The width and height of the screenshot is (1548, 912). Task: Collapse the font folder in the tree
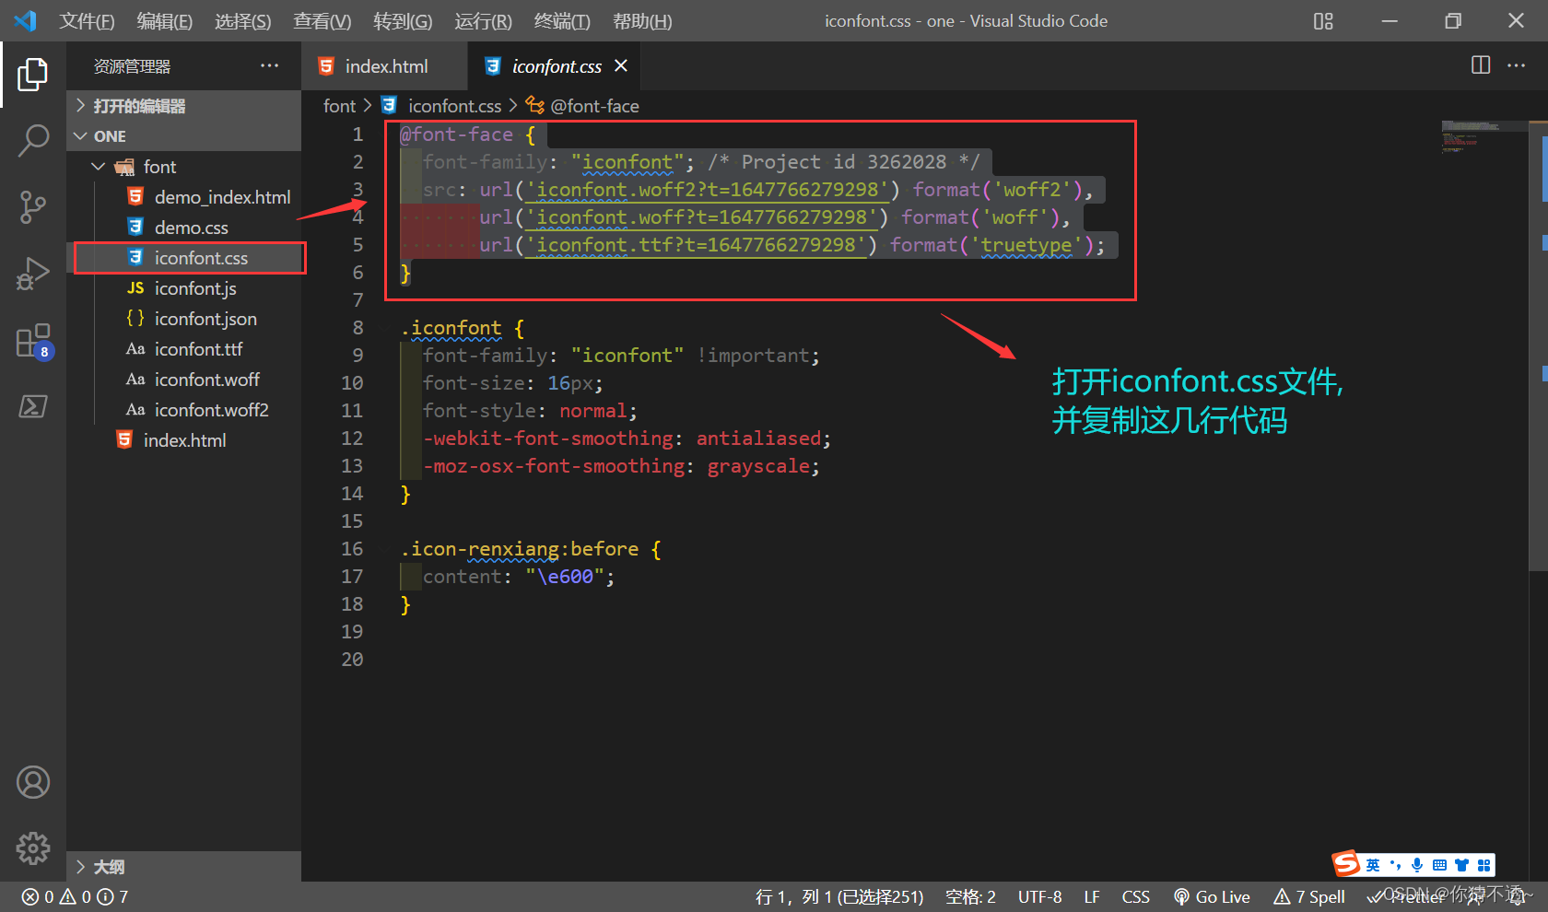[184, 167]
